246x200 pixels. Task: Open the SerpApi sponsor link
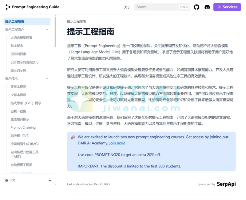(227, 184)
